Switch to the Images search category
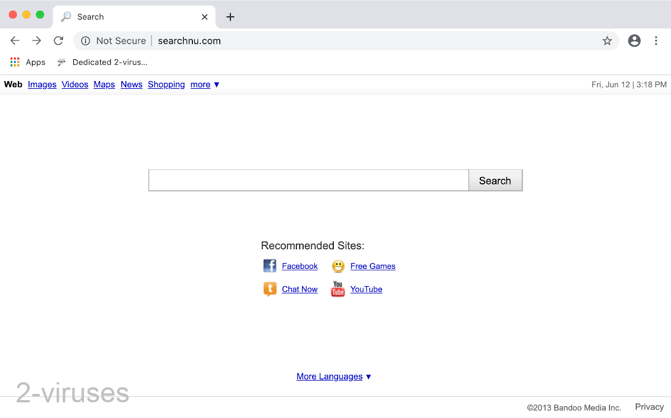 pyautogui.click(x=42, y=84)
